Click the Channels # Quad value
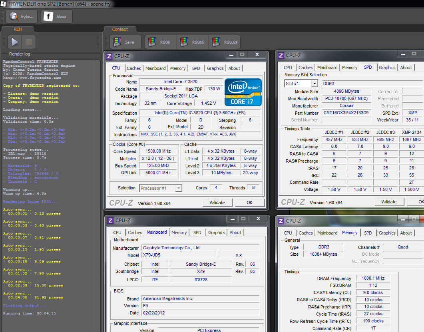The width and height of the screenshot is (424, 332). (403, 247)
